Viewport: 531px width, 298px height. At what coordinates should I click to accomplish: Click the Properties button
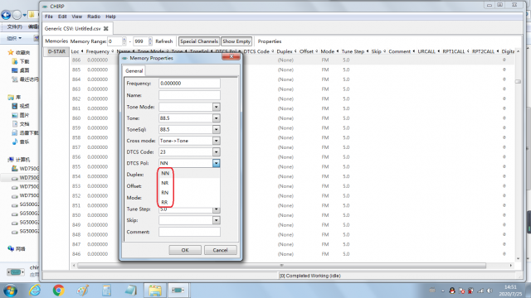[270, 41]
